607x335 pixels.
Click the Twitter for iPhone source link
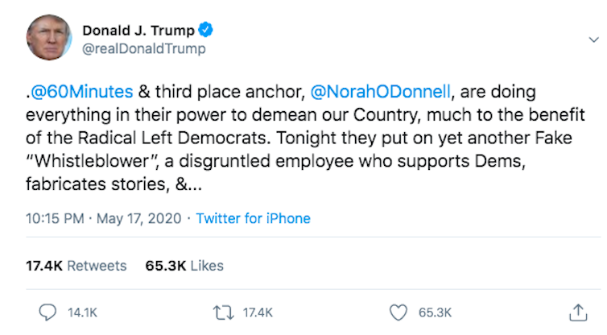[x=253, y=218]
